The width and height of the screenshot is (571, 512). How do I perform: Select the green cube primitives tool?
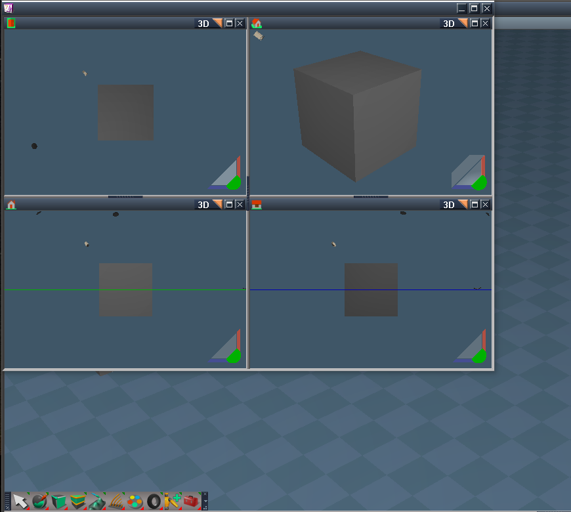coord(58,501)
